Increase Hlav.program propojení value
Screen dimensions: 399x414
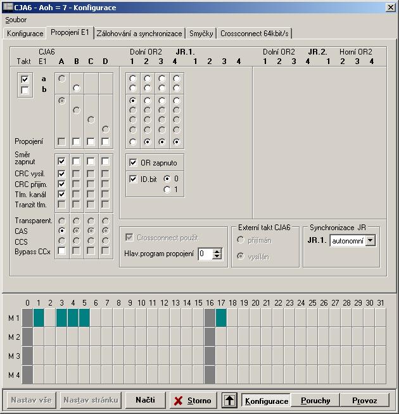pos(217,251)
